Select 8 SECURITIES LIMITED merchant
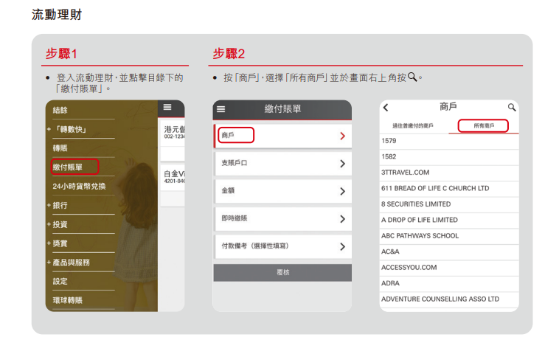The width and height of the screenshot is (559, 340). 416,204
